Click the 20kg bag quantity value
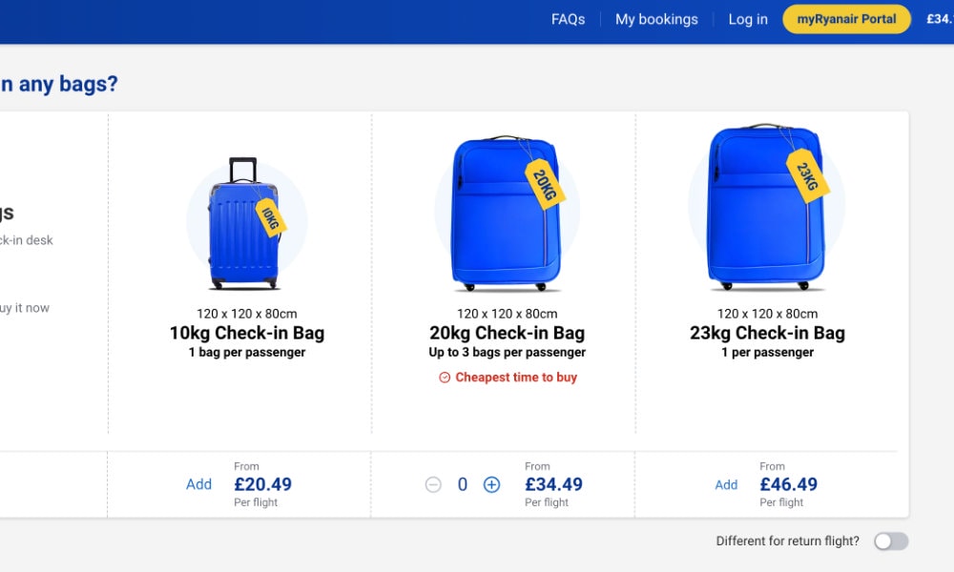954x572 pixels. point(463,484)
